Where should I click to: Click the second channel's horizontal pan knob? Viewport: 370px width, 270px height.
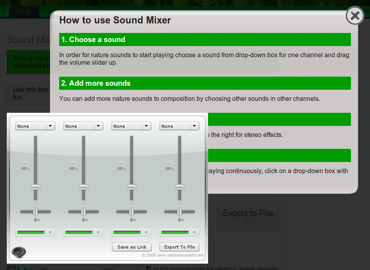click(83, 212)
